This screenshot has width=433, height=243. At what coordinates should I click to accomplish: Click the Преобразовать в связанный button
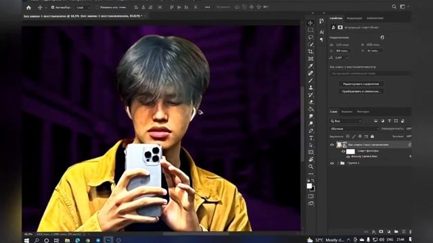coord(361,92)
